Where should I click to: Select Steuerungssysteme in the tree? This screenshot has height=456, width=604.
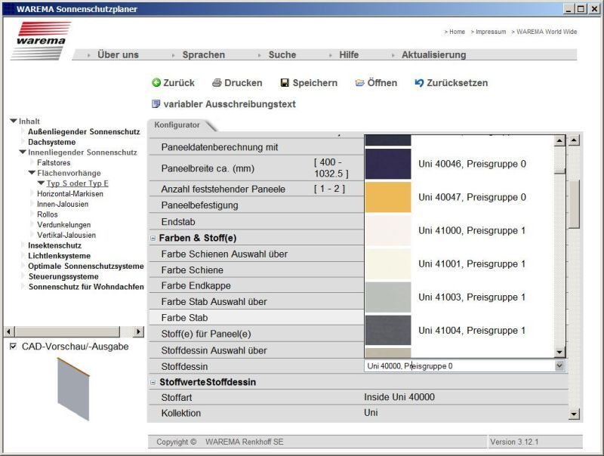coord(63,276)
